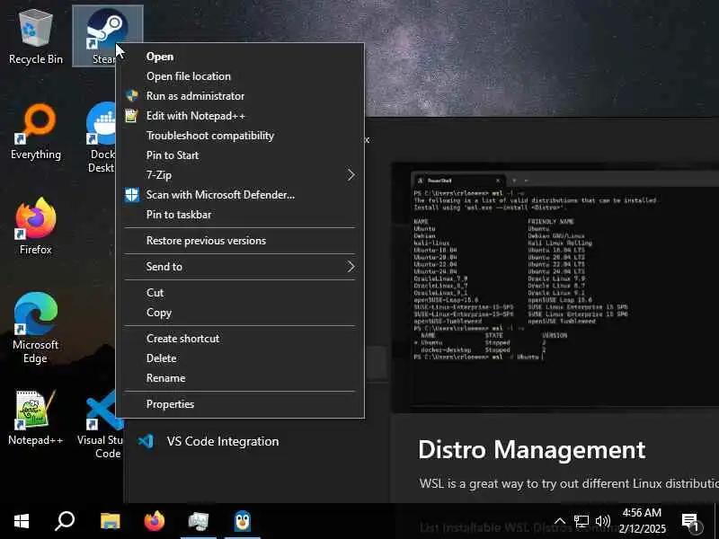Click the taskbar clock showing 4:56 AM
719x539 pixels.
[x=642, y=521]
